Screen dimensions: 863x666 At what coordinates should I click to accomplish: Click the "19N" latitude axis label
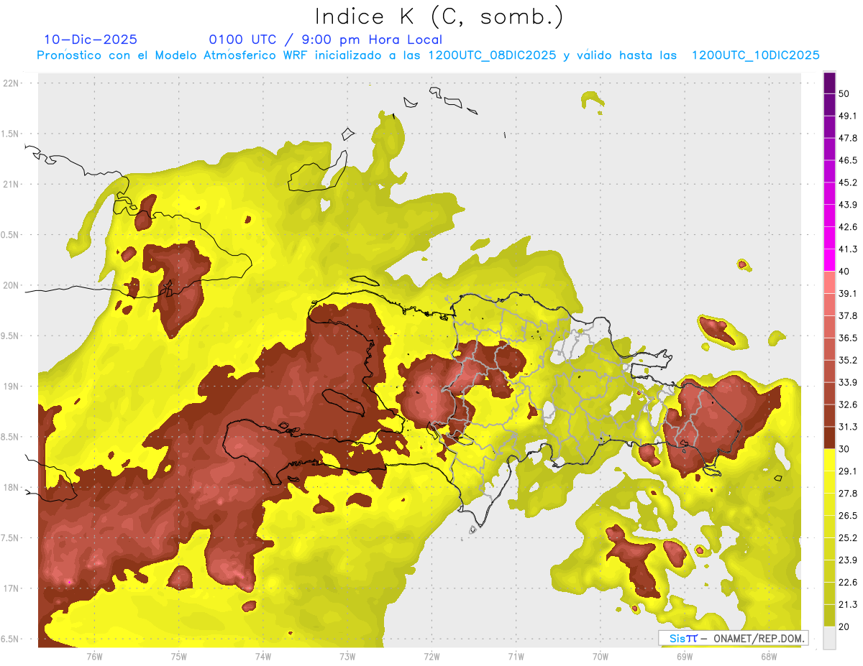11,387
